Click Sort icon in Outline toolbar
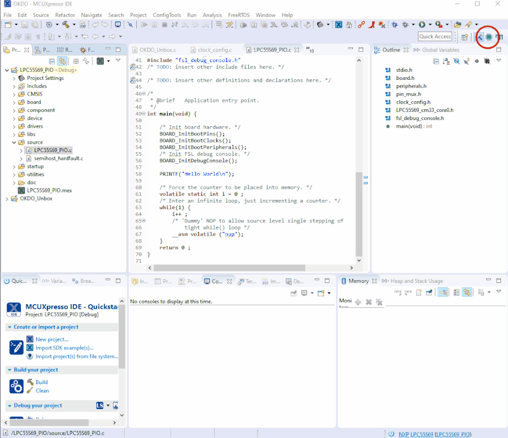 click(446, 61)
